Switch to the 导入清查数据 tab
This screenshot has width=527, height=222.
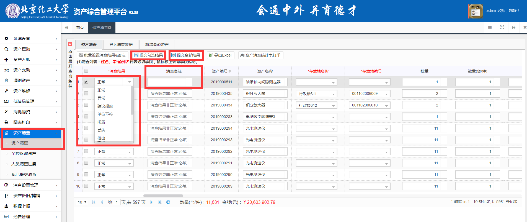click(121, 45)
